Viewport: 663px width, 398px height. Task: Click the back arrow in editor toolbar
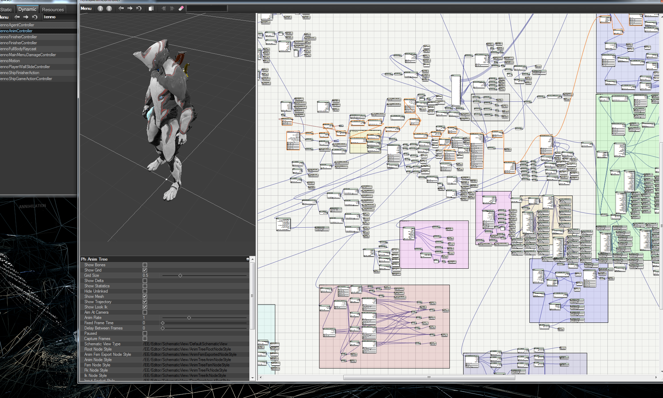tap(121, 8)
